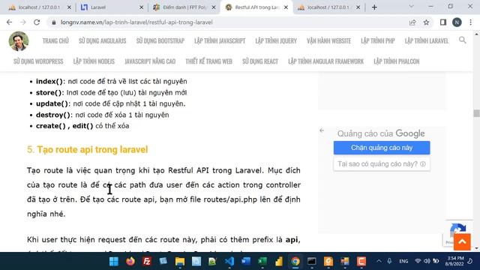The height and width of the screenshot is (270, 480).
Task: Bookmark this page with the star
Action: [426, 22]
